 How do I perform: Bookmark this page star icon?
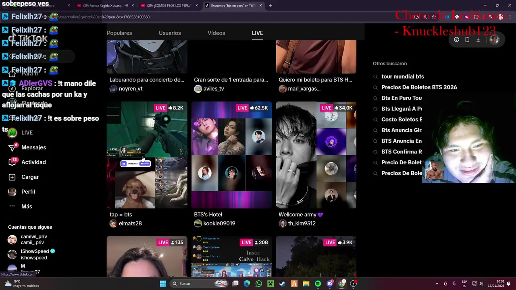pyautogui.click(x=434, y=17)
